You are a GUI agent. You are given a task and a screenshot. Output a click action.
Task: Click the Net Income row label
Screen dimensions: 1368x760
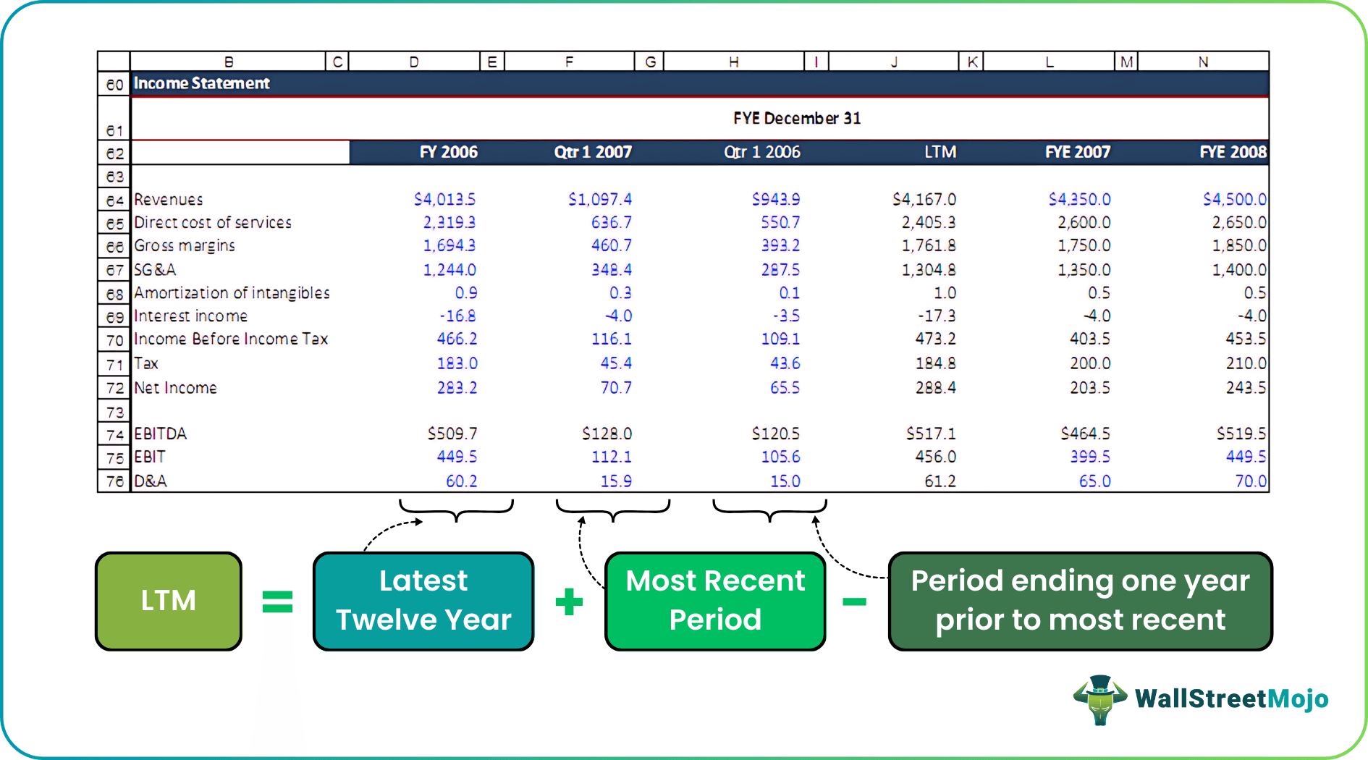click(x=174, y=387)
